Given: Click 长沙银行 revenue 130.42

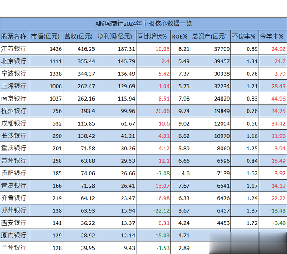Looking at the screenshot, I should (x=86, y=136).
